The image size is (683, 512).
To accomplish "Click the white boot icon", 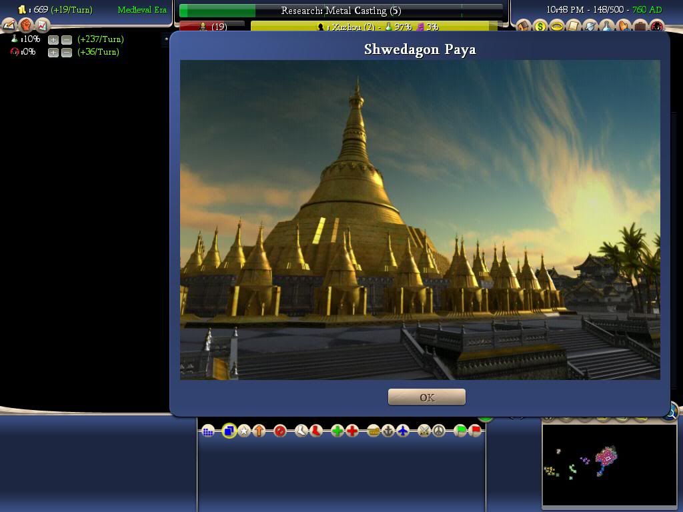I will [x=301, y=431].
